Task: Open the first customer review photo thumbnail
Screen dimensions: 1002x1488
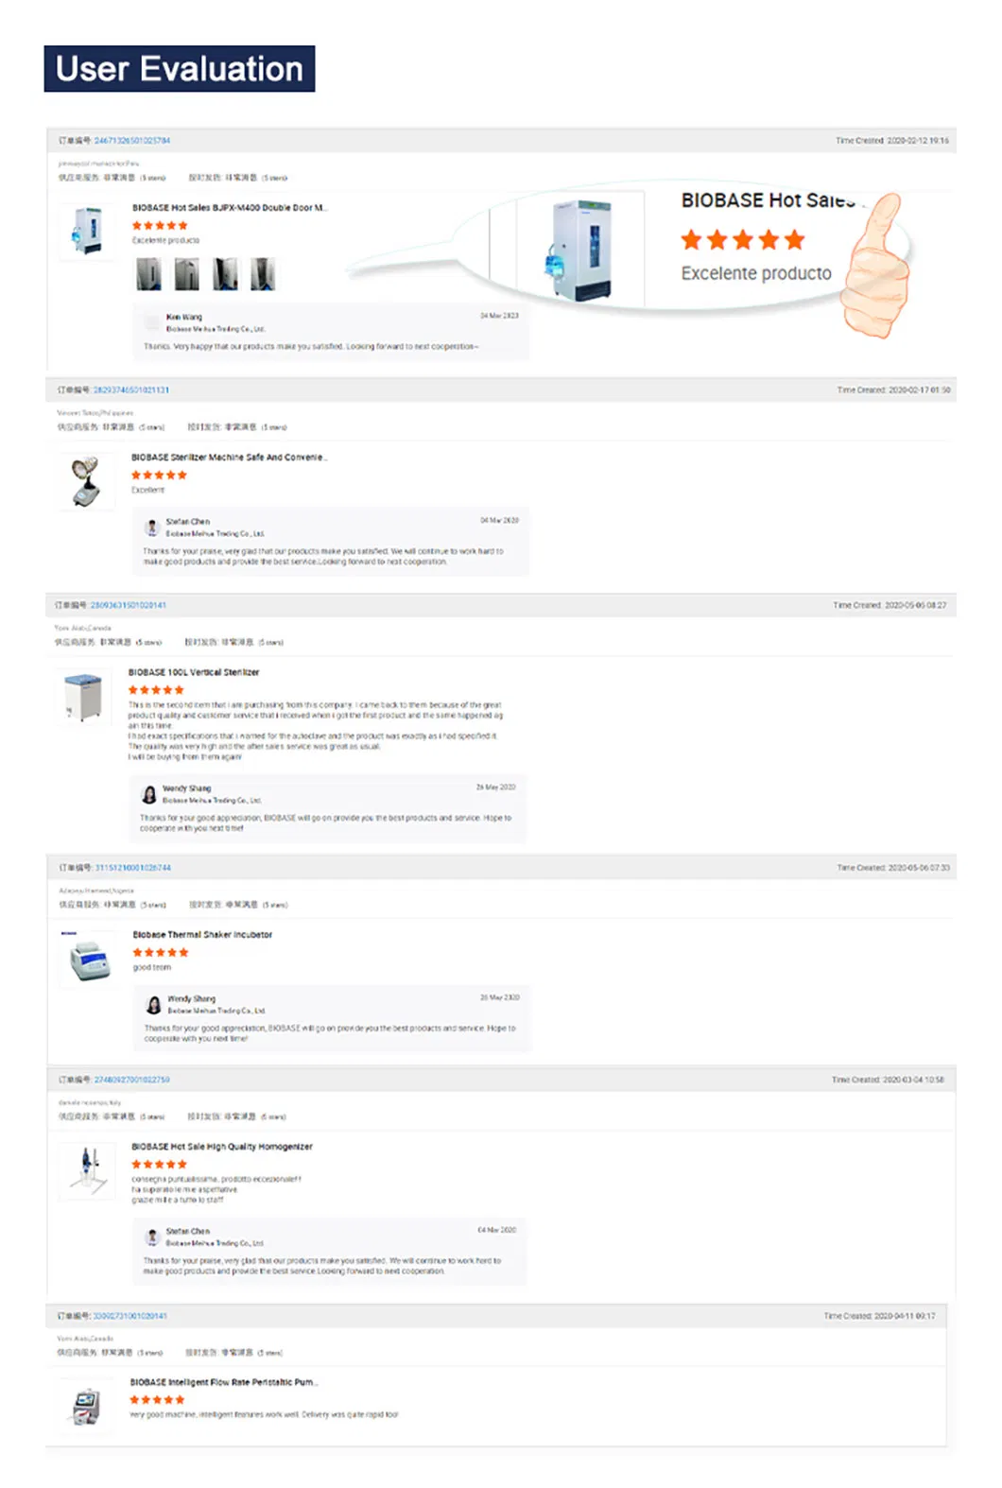Action: click(149, 274)
